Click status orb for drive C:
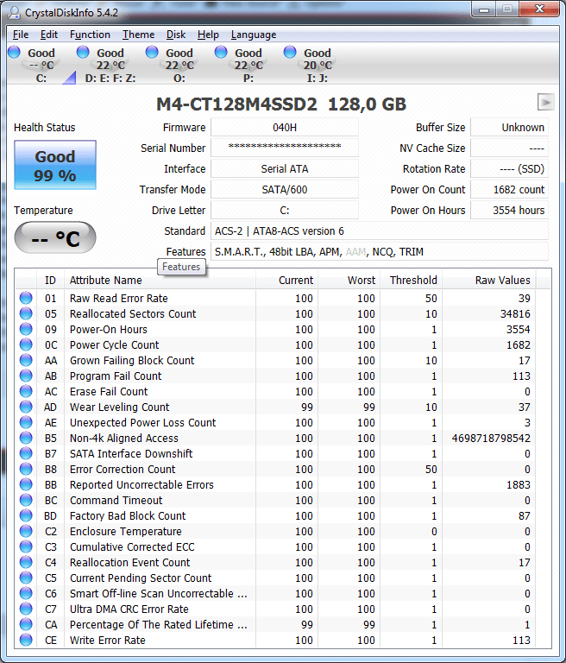Image resolution: width=566 pixels, height=663 pixels. click(14, 52)
